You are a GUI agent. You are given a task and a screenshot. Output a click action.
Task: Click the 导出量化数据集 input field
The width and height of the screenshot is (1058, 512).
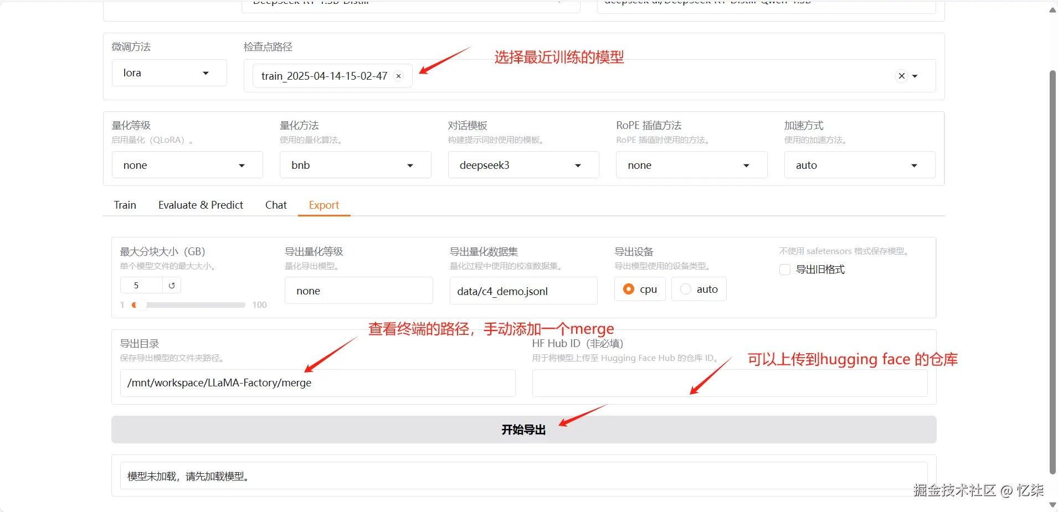click(523, 291)
